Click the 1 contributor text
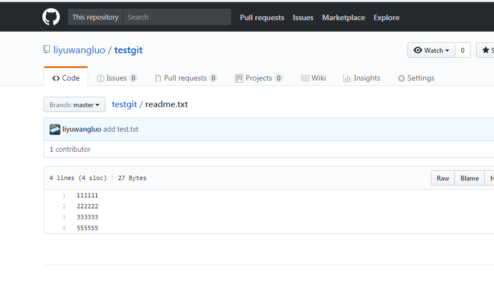Screen dimensions: 494x285 70,149
